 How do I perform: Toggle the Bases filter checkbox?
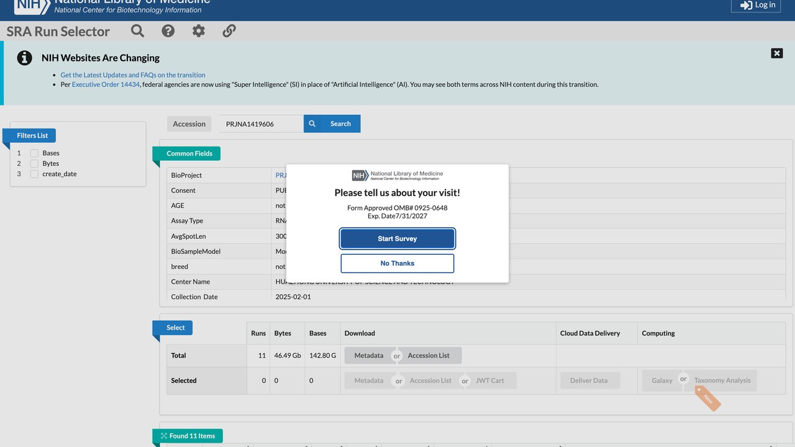coord(34,153)
